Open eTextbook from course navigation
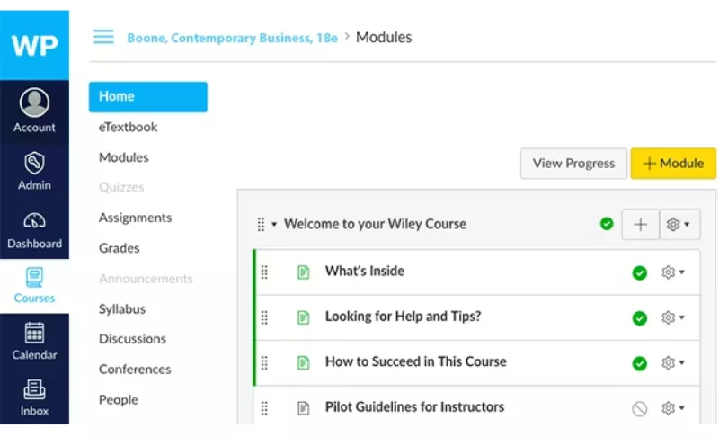 tap(128, 127)
